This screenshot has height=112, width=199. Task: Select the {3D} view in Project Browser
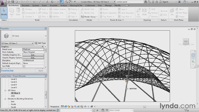pyautogui.click(x=13, y=96)
